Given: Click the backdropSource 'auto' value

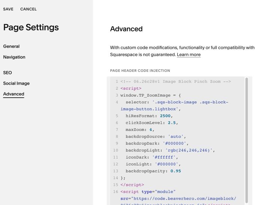Looking at the screenshot, I should coord(176,137).
